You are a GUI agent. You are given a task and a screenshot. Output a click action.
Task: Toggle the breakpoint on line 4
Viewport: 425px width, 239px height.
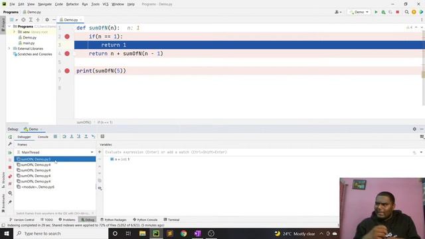pyautogui.click(x=67, y=54)
